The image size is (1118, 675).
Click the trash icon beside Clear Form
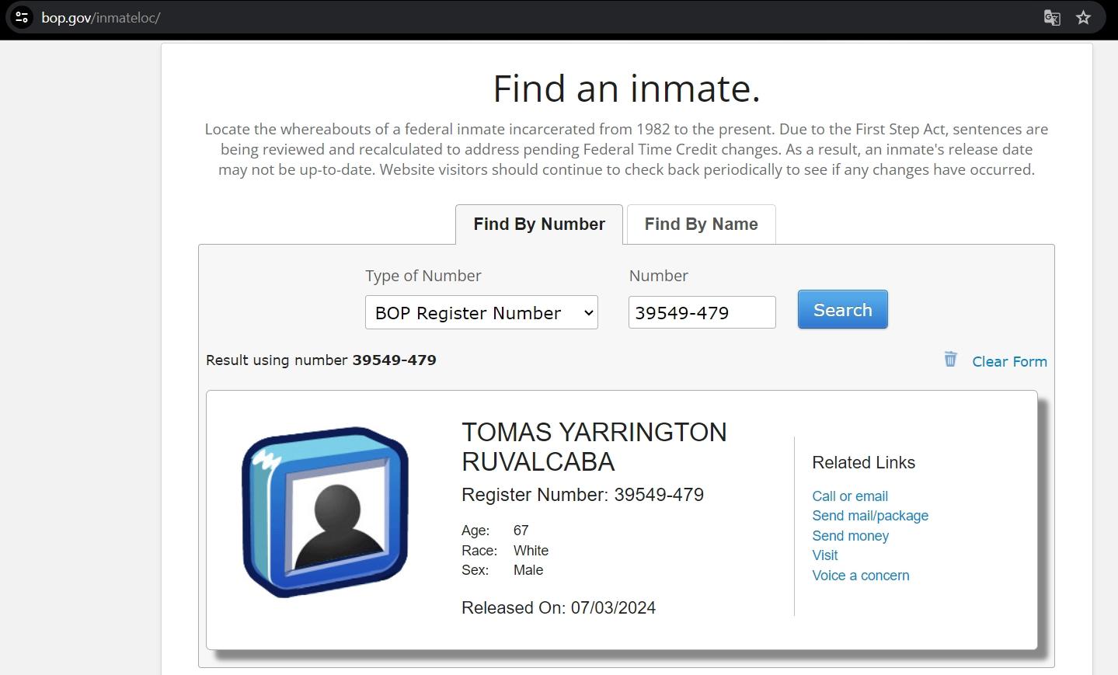pos(950,359)
